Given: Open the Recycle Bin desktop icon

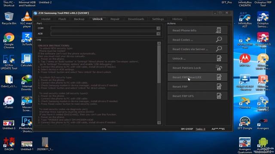Looking at the screenshot, I should 9,18.
